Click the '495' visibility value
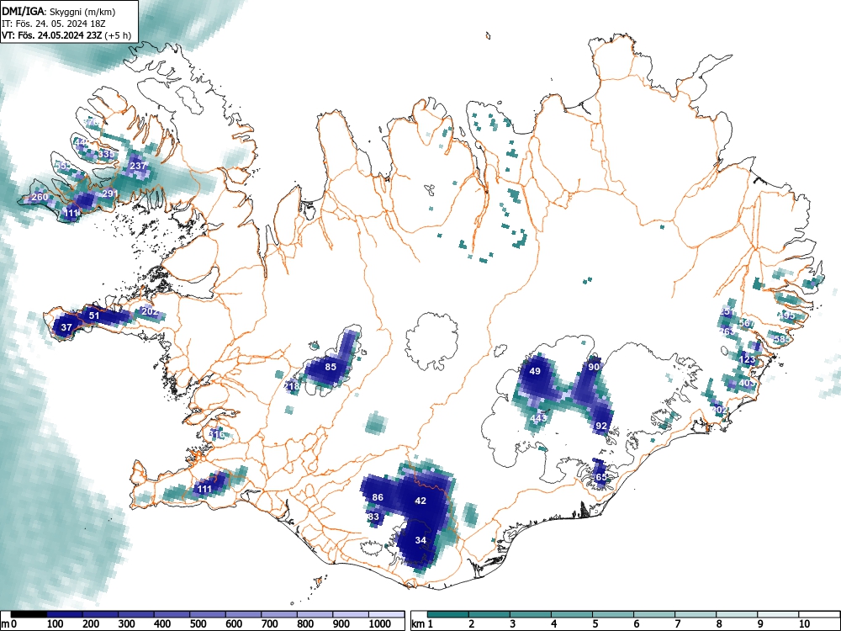The image size is (841, 631). click(787, 316)
